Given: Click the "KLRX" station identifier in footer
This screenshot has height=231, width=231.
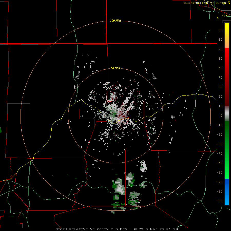Looking at the screenshot, I should [139, 229].
